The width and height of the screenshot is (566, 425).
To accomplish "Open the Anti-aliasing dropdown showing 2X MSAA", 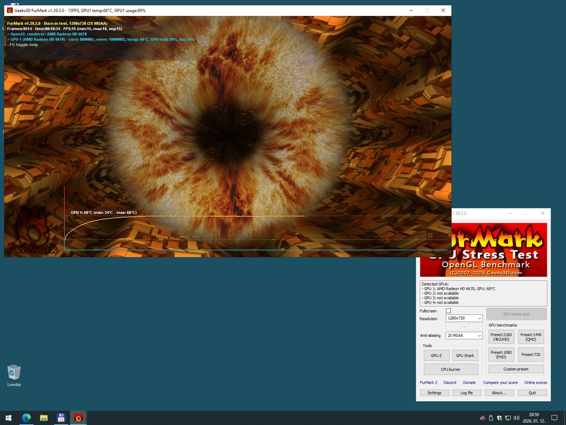I will coord(464,335).
